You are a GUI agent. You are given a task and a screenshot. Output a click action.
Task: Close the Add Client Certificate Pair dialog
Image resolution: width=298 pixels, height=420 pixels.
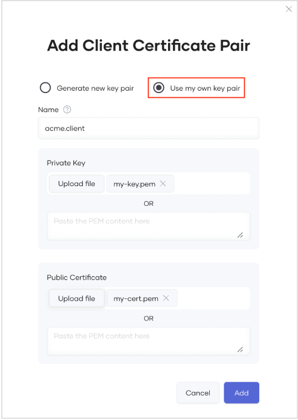[288, 9]
